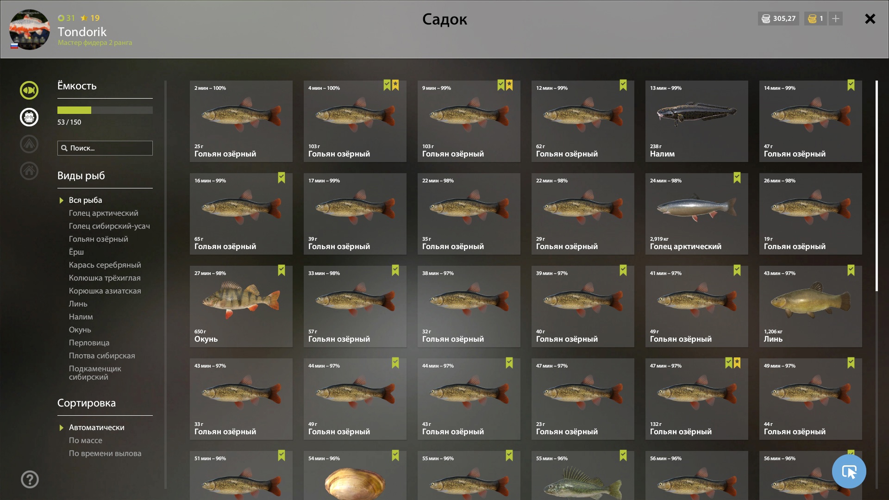Toggle bookmark on Голец арктический card
This screenshot has width=889, height=500.
(737, 178)
